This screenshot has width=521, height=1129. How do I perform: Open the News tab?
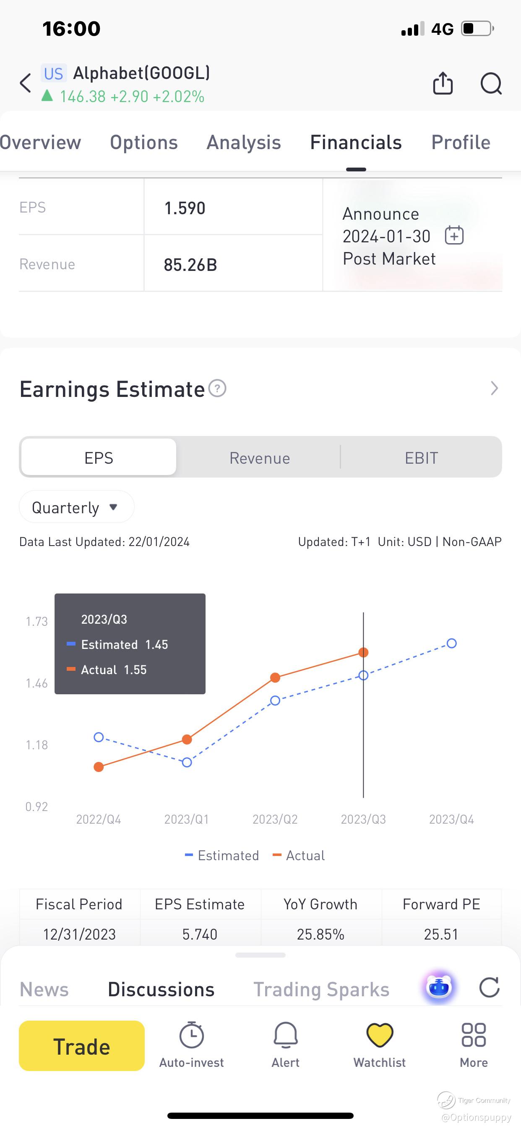[44, 990]
